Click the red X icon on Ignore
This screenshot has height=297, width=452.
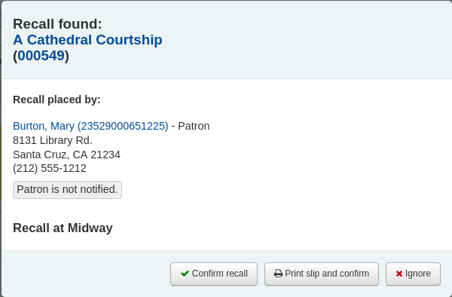point(399,274)
